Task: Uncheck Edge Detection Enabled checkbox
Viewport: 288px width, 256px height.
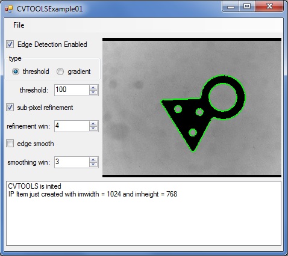Action: click(10, 44)
